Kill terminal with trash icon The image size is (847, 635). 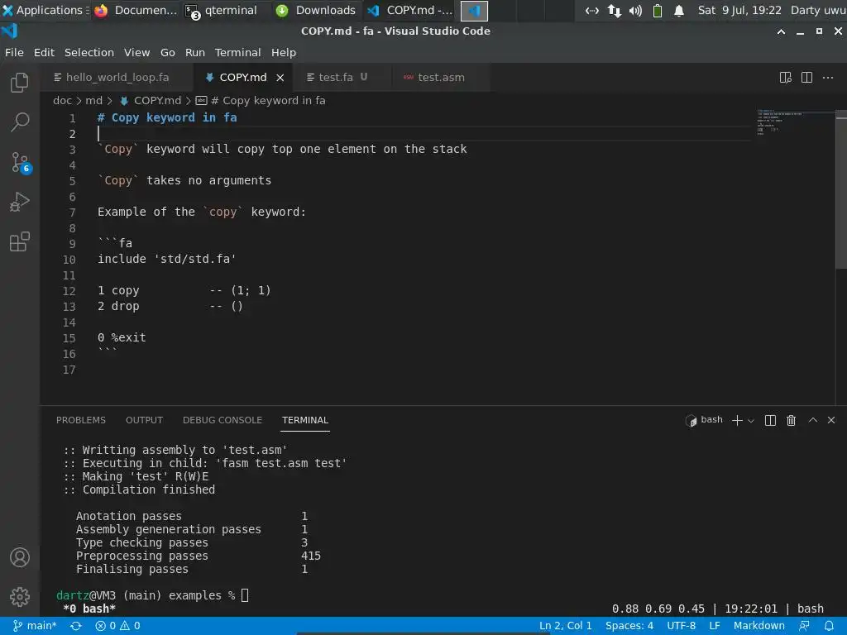click(791, 421)
